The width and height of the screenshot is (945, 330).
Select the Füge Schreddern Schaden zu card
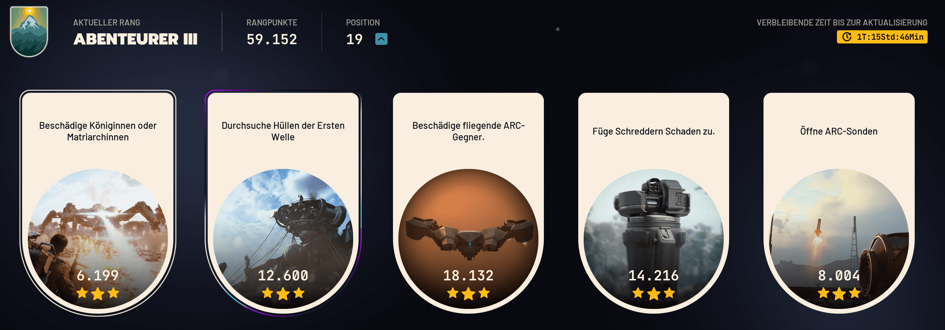coord(654,203)
